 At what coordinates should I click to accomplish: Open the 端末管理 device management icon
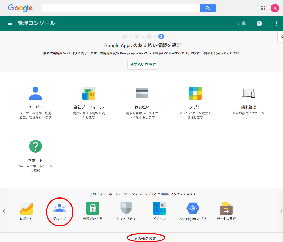coord(249,93)
